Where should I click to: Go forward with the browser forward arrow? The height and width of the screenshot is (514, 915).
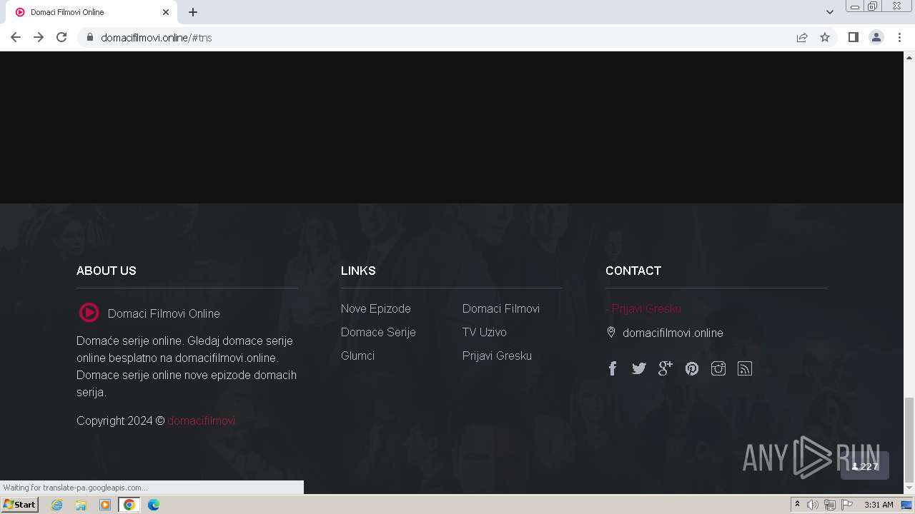39,37
